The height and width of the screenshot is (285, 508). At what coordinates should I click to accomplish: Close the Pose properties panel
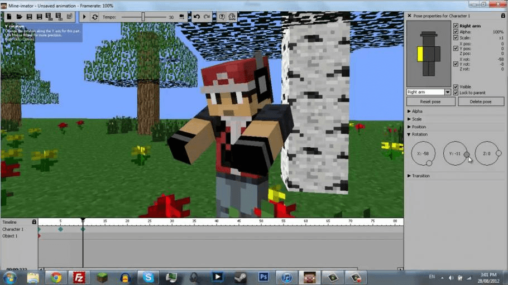(x=409, y=16)
